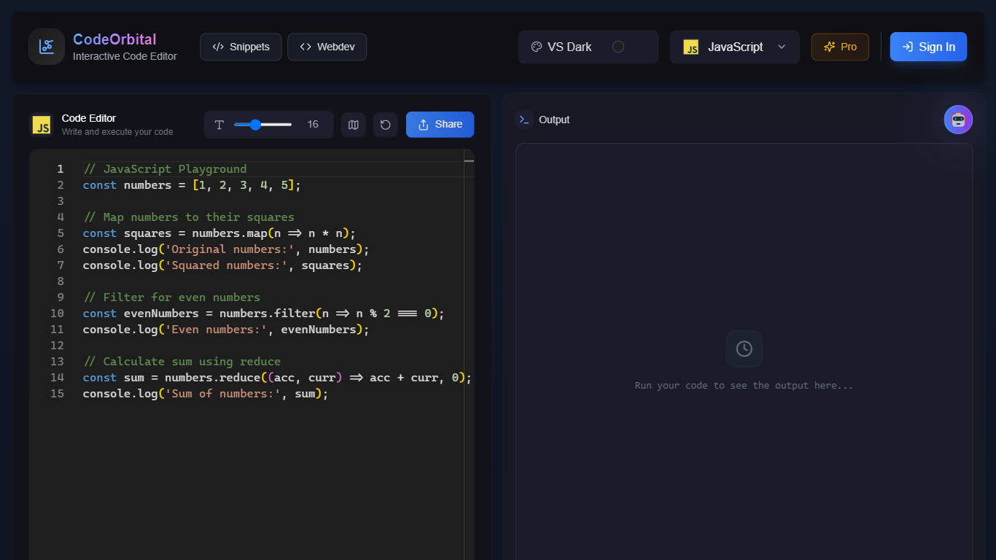Click the JS badge in the language selector

[690, 47]
